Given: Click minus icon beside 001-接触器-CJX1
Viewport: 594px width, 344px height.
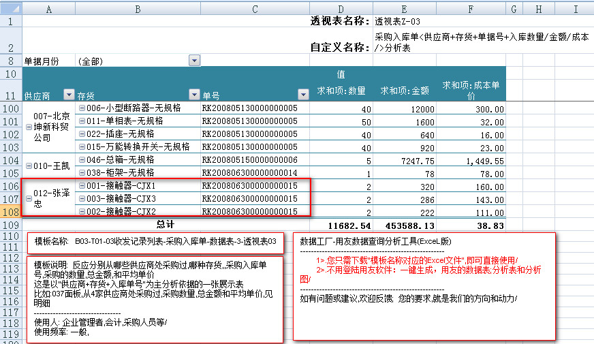Looking at the screenshot, I should pos(82,186).
